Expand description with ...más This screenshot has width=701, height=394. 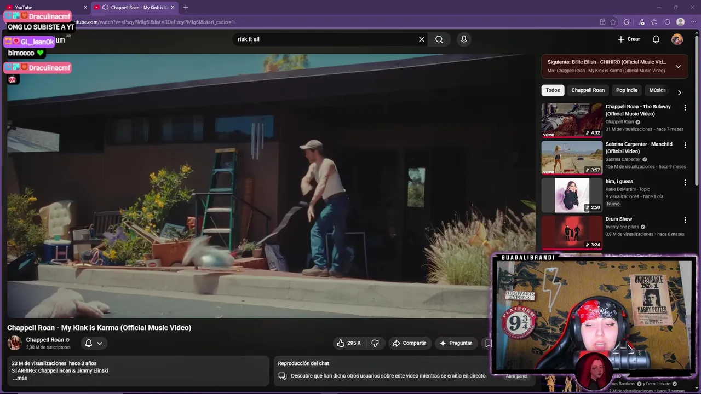point(20,378)
